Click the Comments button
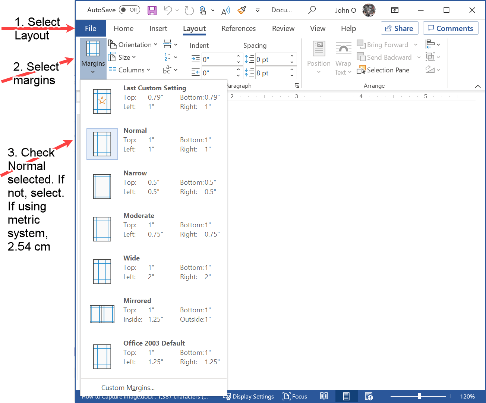Screen dimensions: 486x403 pos(451,28)
